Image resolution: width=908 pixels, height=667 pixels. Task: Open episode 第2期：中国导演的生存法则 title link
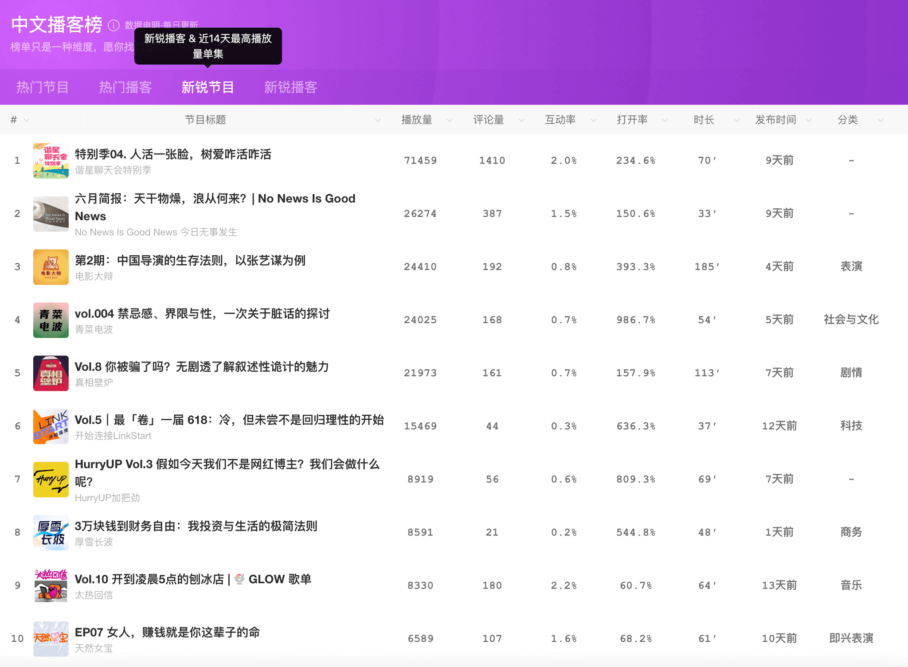tap(190, 260)
